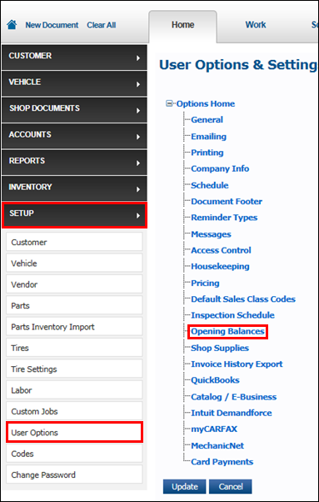Open Parts Inventory Import item

pyautogui.click(x=74, y=327)
